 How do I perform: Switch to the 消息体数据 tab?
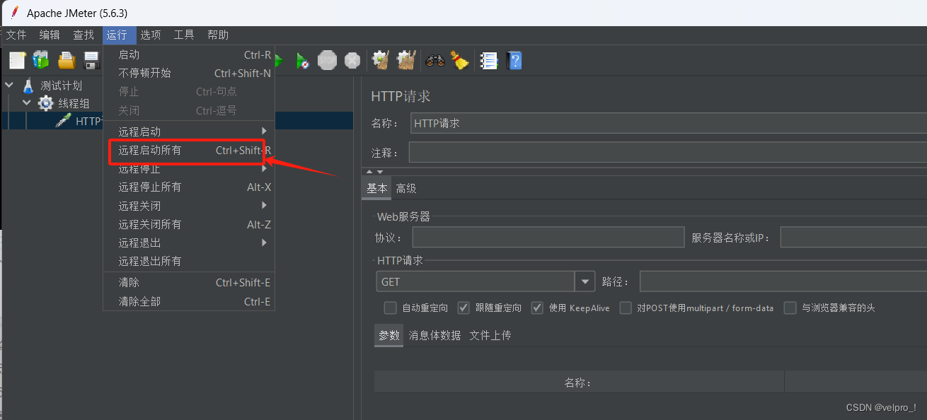pos(434,335)
